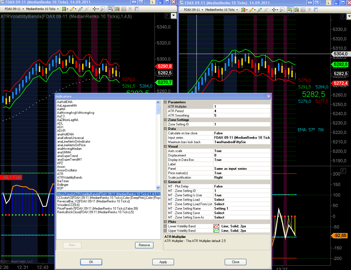
Task: Select cross hair pointer in right chart toolbar
Action: coord(274,10)
